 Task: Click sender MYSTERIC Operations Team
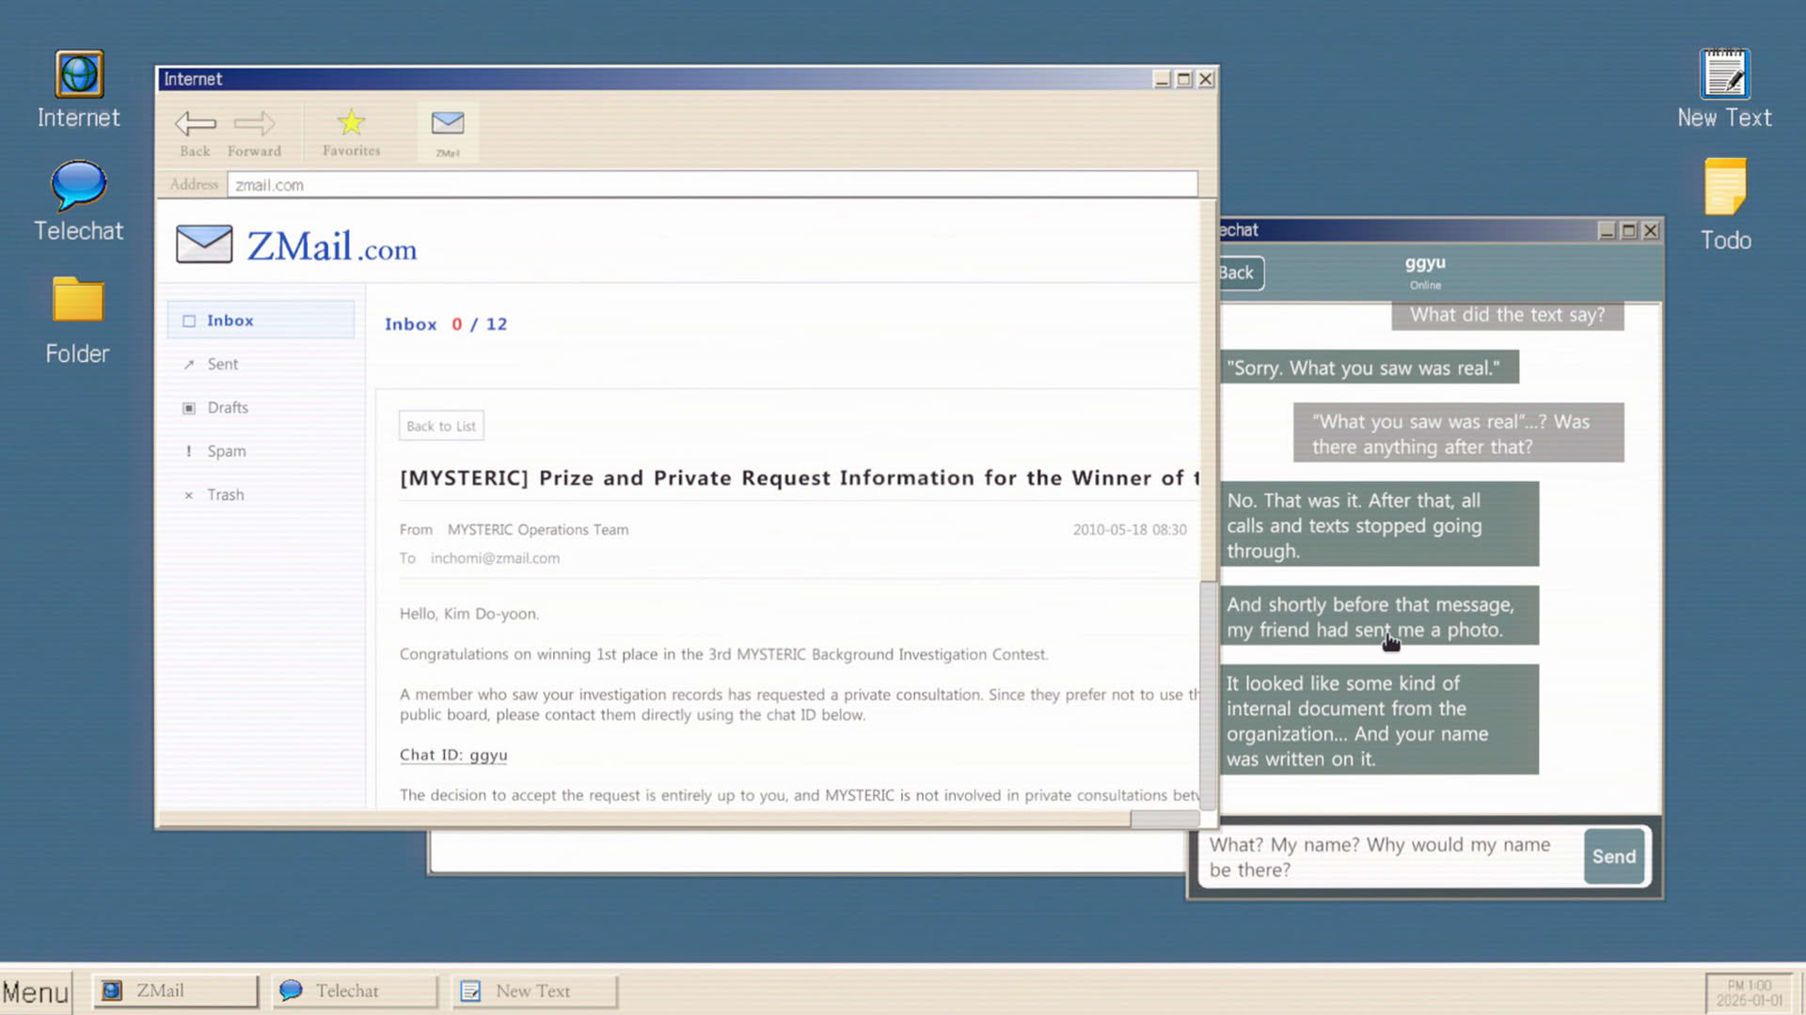click(538, 529)
